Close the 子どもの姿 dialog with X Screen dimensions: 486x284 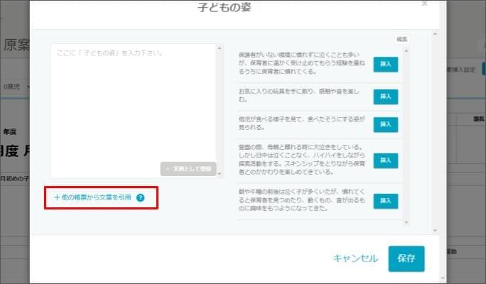pos(424,4)
